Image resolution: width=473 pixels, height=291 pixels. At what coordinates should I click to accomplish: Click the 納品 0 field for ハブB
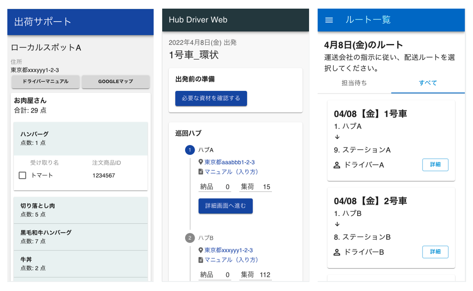[x=215, y=275]
